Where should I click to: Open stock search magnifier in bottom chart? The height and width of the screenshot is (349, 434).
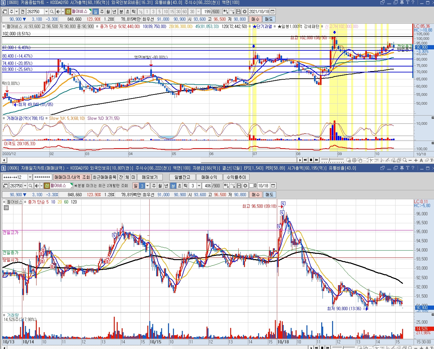coord(30,186)
